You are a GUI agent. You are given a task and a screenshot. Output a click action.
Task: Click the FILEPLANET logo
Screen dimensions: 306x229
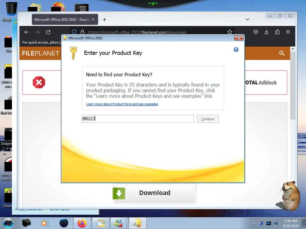[41, 53]
